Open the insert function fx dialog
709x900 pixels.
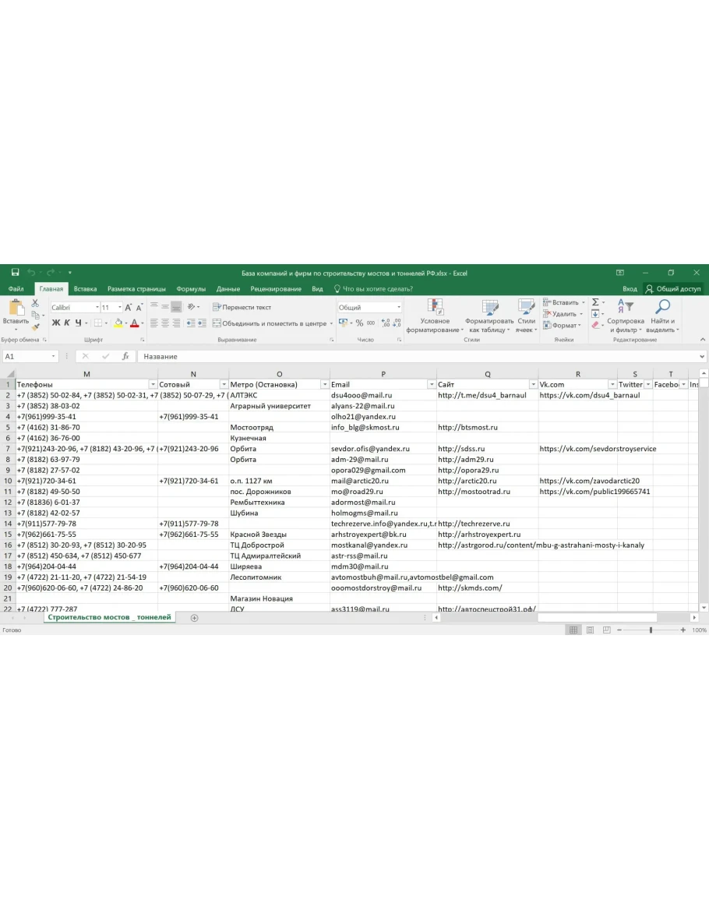coord(125,356)
